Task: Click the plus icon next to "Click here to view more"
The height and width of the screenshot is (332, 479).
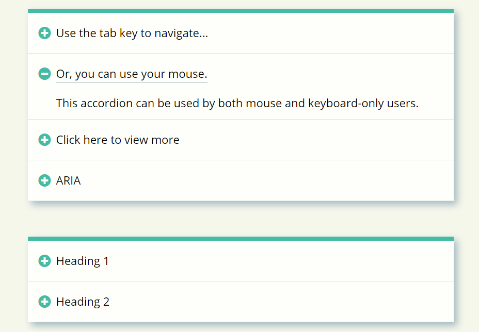Action: (x=45, y=140)
